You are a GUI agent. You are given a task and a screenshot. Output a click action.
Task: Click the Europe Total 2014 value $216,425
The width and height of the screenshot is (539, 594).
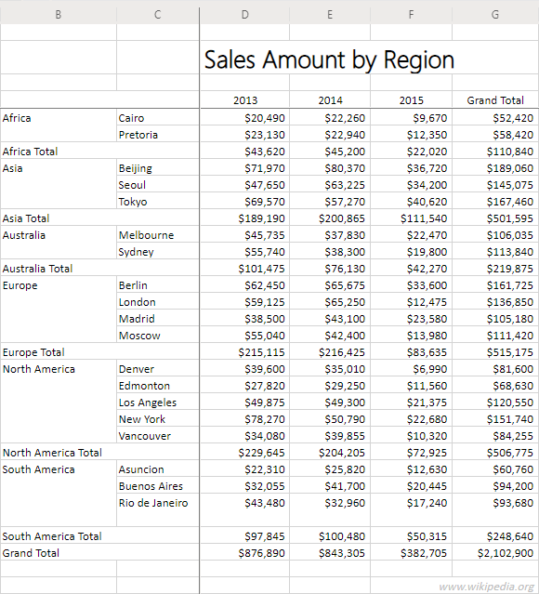tap(342, 352)
